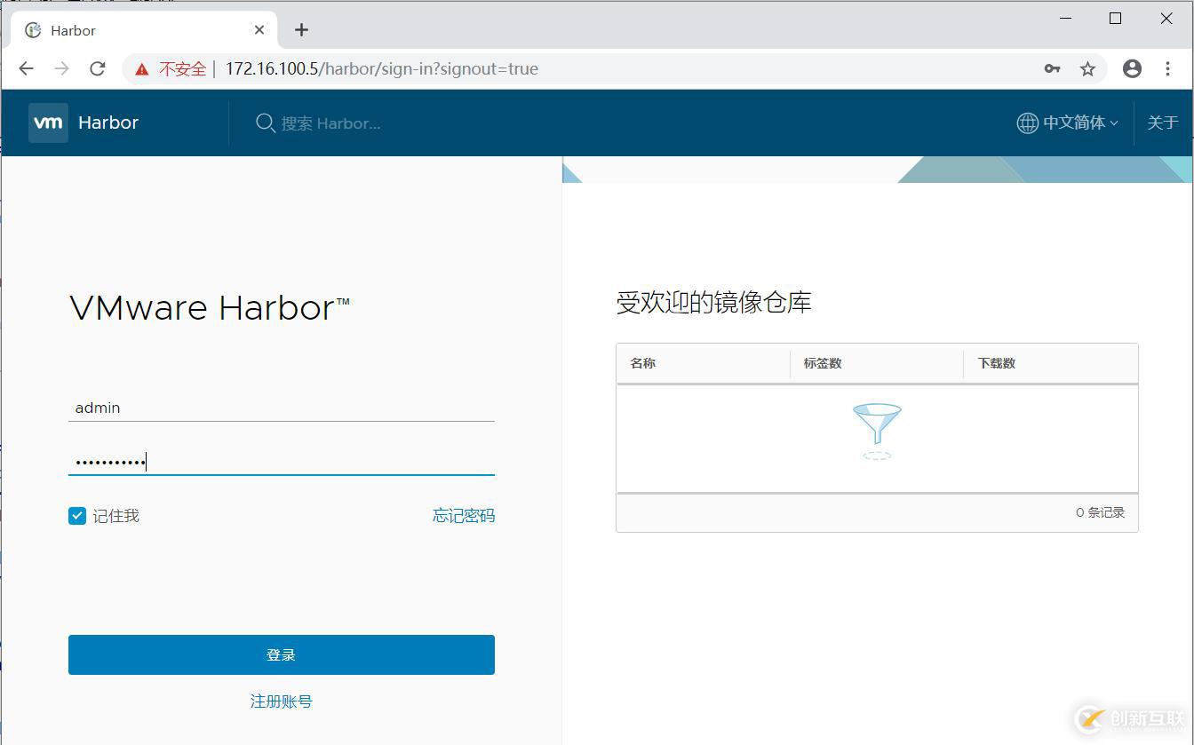
Task: Click the not-secure warning triangle icon
Action: click(x=142, y=69)
